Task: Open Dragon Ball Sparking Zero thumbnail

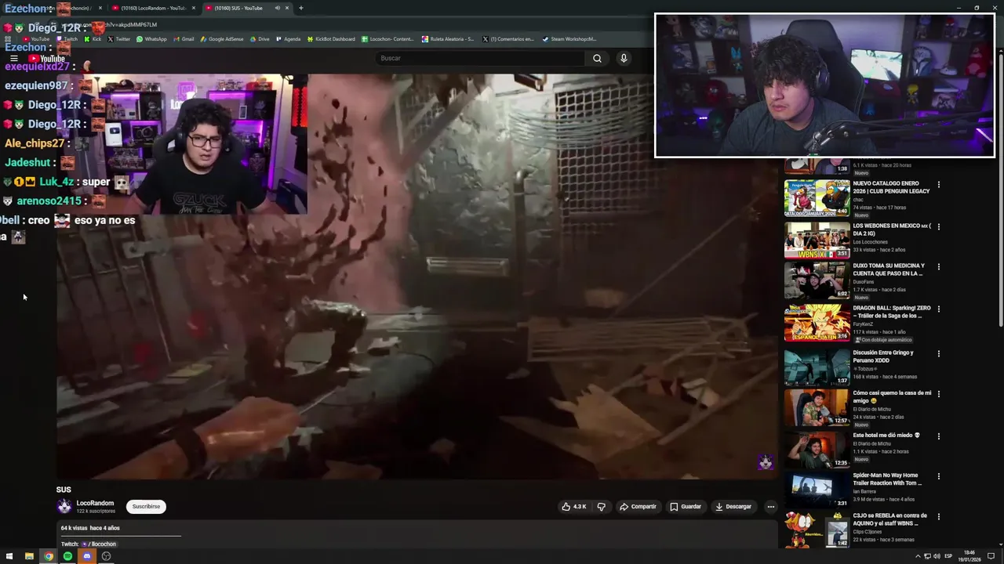Action: click(817, 322)
